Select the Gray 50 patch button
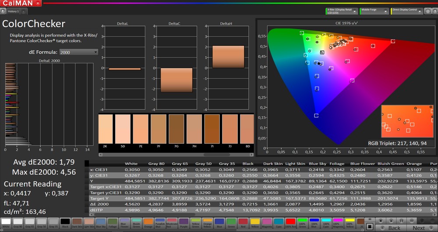Image resolution: width=438 pixels, height=232 pixels. pos(42,223)
